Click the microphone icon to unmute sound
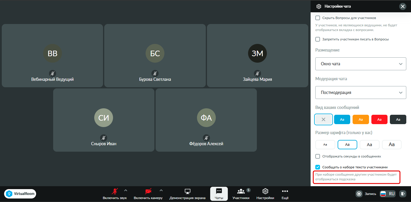 coord(115,191)
